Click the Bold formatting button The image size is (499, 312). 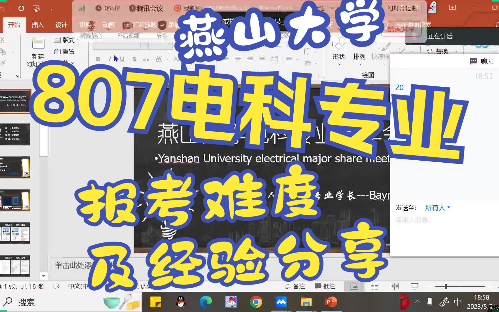[x=98, y=59]
